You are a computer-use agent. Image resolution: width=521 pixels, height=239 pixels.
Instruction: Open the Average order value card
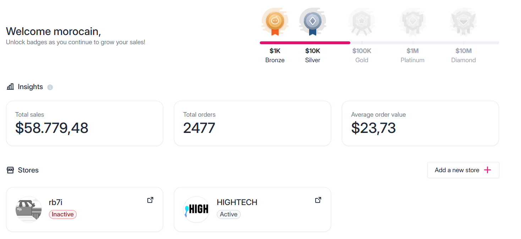[x=420, y=123]
